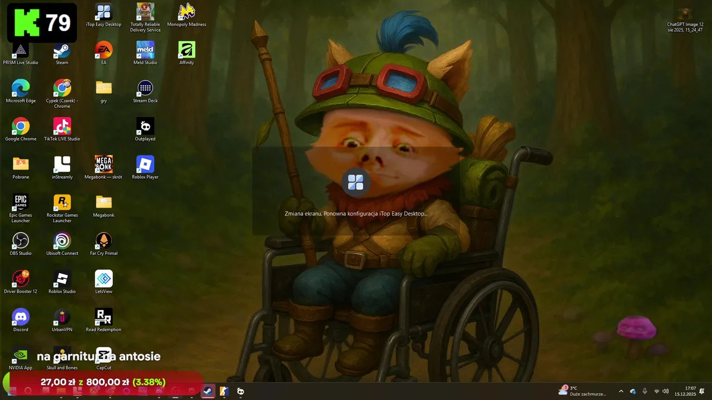This screenshot has width=712, height=400.
Task: Open Driver Booster 12
Action: pyautogui.click(x=21, y=282)
